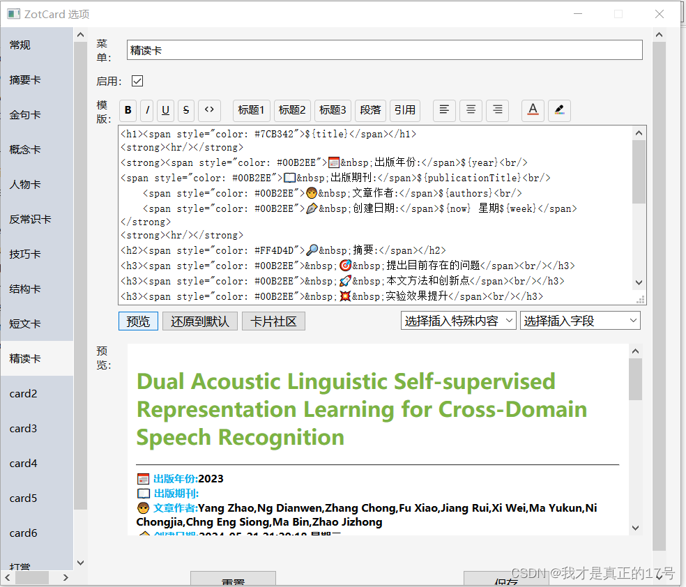Click in the 菜单 name field
This screenshot has height=587, width=686.
pyautogui.click(x=385, y=50)
